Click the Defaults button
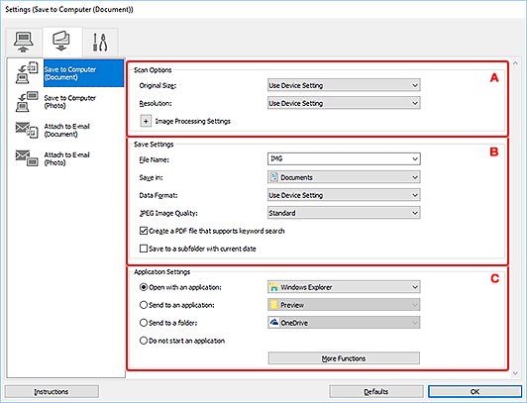The image size is (527, 403). (x=376, y=391)
